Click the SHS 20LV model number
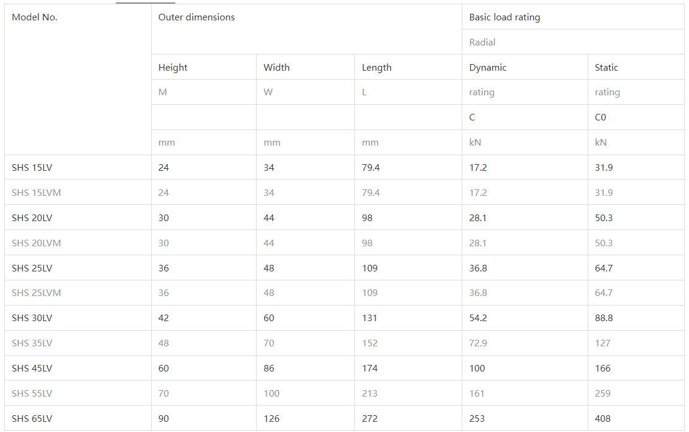 point(32,218)
